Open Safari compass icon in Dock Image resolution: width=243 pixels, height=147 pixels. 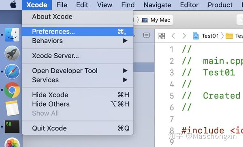click(x=12, y=71)
